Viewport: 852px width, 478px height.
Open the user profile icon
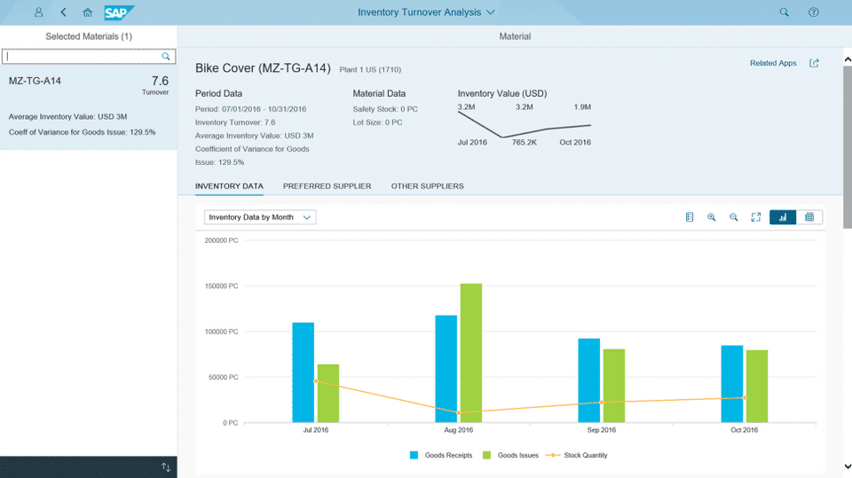coord(38,12)
